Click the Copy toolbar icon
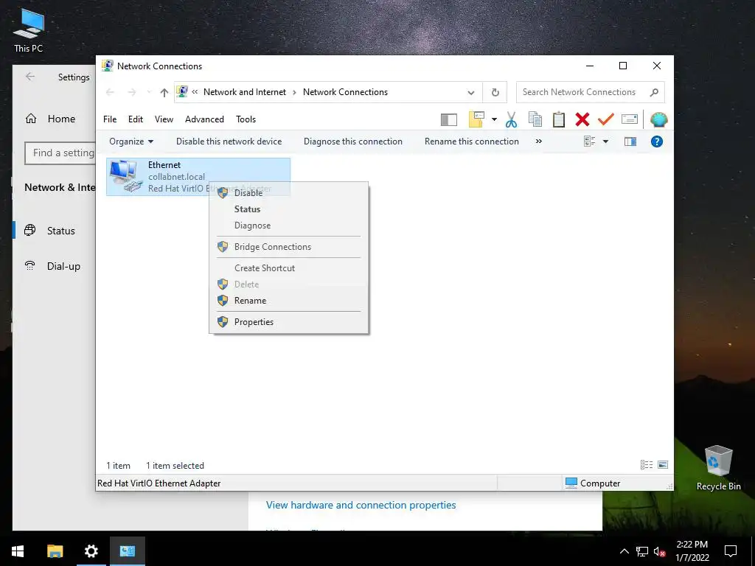755x566 pixels. click(x=535, y=119)
